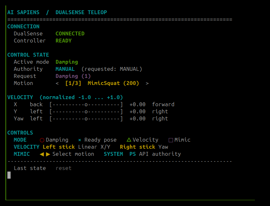
Task: Click the red circle Damping icon
Action: (42, 140)
